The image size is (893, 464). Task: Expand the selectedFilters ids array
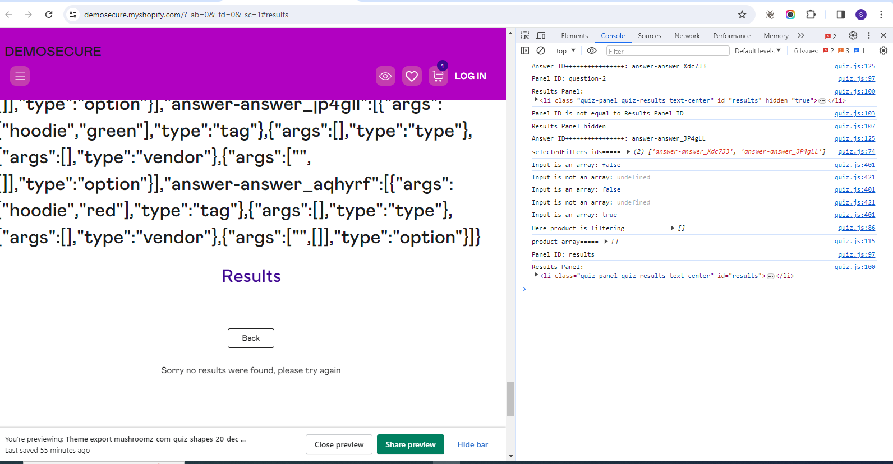[x=628, y=152]
